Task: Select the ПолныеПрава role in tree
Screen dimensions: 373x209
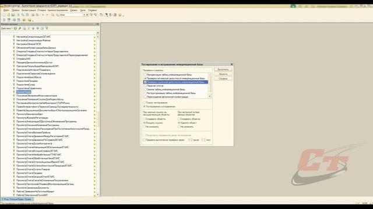Action: (x=23, y=92)
